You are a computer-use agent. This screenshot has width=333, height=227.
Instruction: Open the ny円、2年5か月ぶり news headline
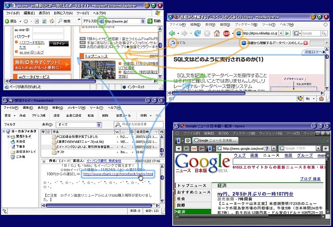pos(255,194)
